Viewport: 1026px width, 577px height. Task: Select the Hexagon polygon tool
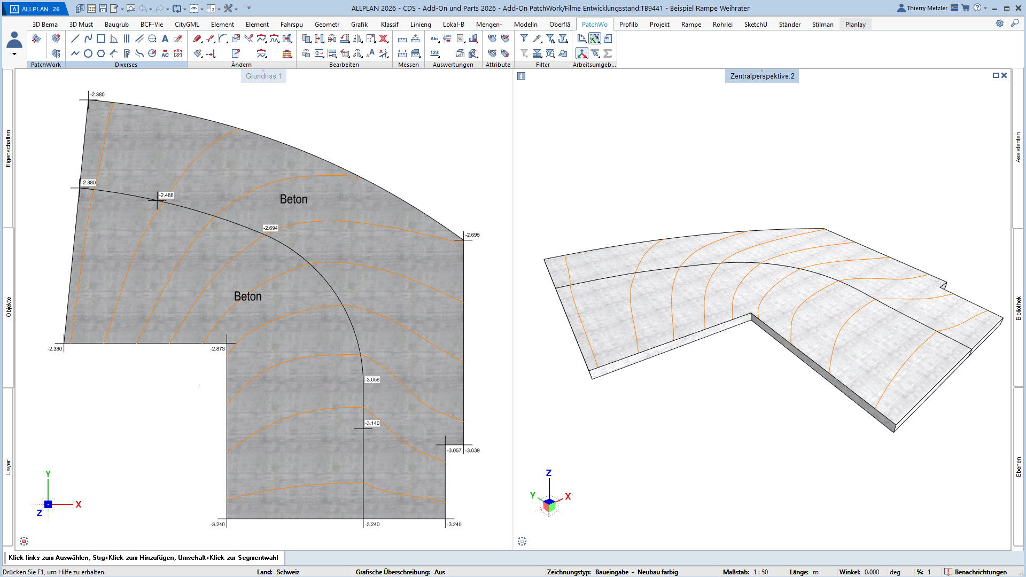101,53
